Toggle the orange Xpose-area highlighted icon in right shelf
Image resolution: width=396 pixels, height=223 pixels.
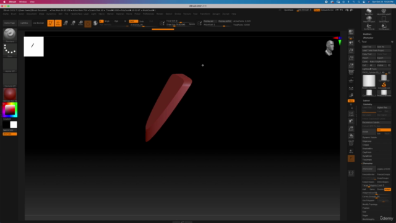tap(351, 159)
